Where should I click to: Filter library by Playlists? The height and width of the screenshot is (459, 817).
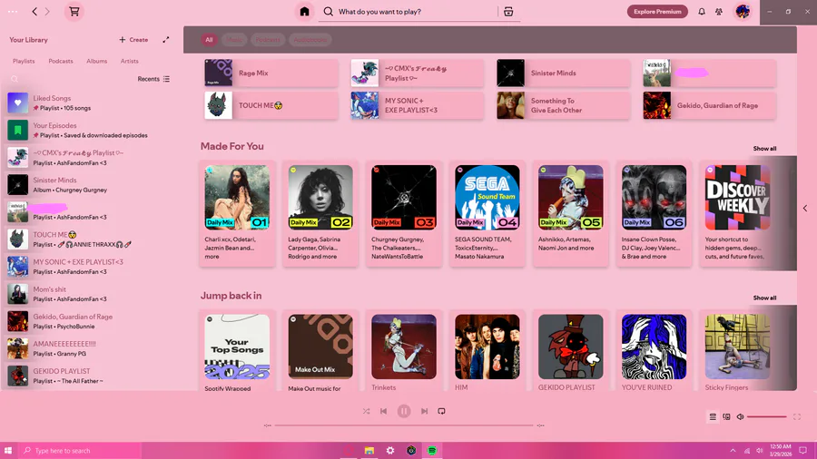(x=24, y=61)
